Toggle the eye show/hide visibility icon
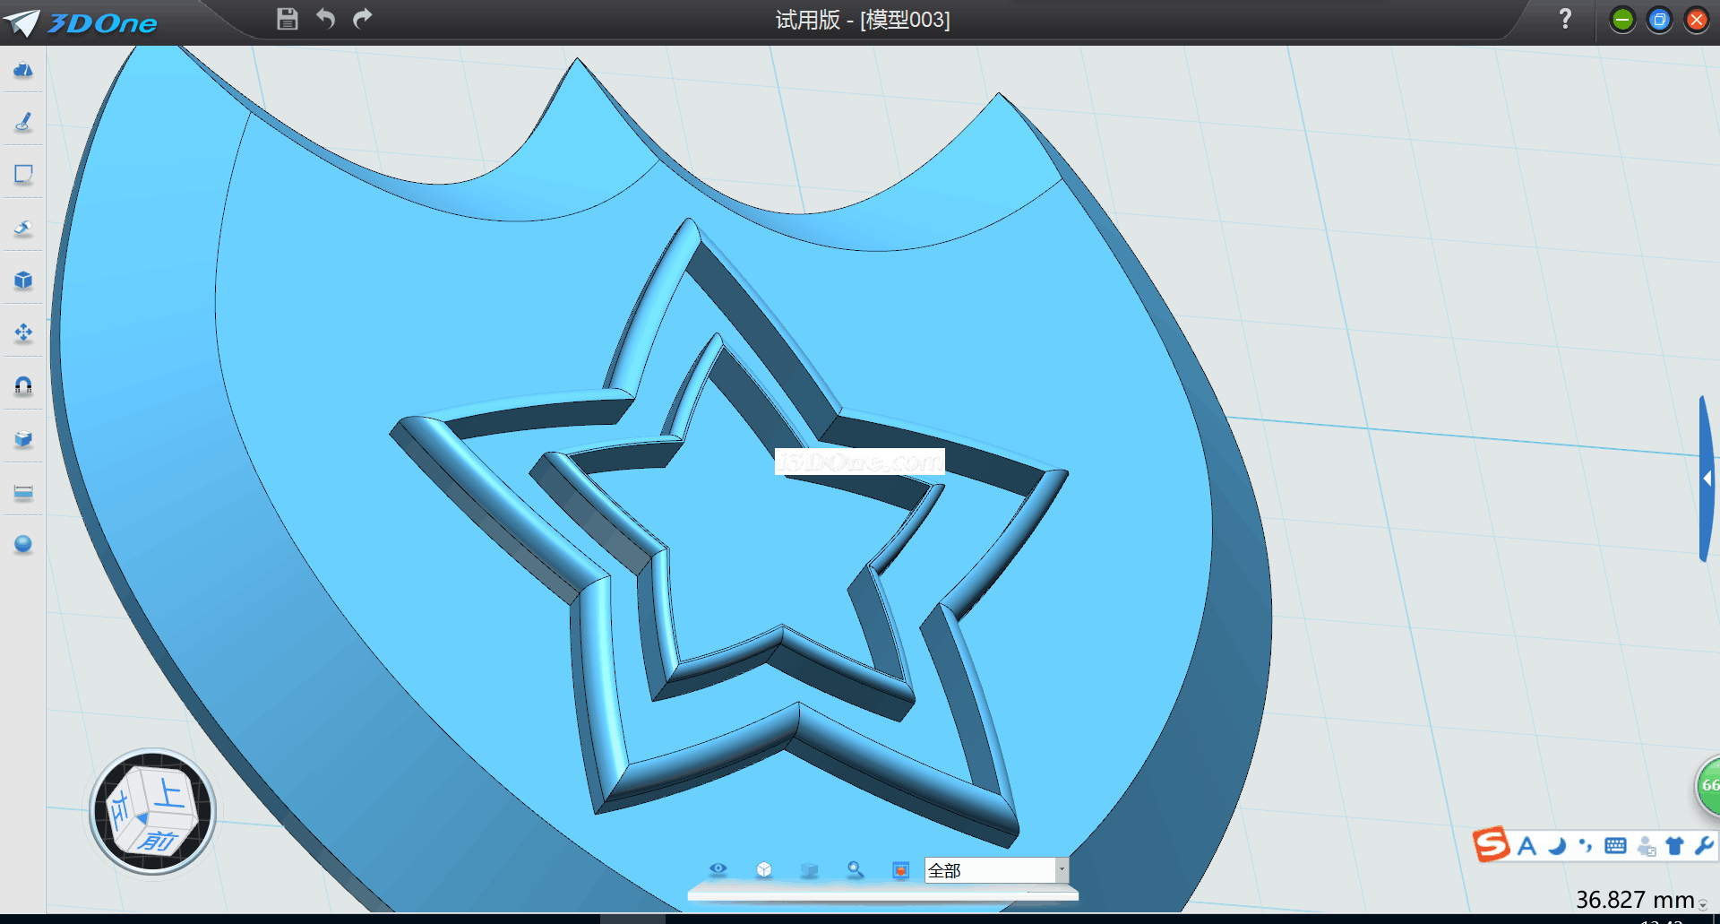The width and height of the screenshot is (1720, 924). [x=718, y=869]
